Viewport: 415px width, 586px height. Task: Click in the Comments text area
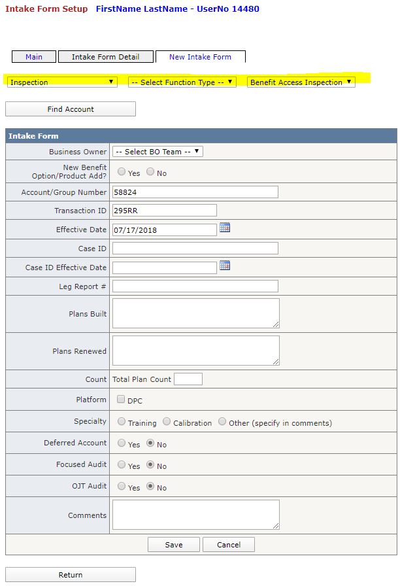point(195,515)
